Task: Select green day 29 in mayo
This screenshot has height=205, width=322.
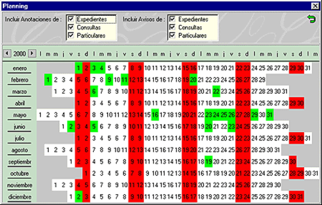Action: [x=254, y=115]
